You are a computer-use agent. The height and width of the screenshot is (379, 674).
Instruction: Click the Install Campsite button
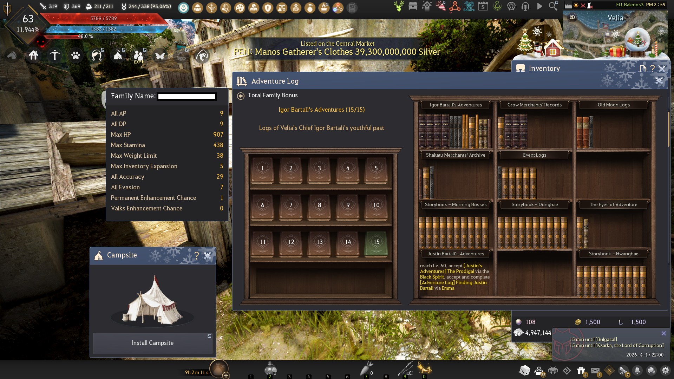[152, 343]
